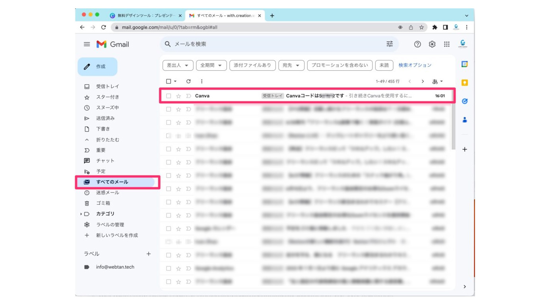Switch to the 無料デザインツール browser tab
543x305 pixels.
(146, 15)
